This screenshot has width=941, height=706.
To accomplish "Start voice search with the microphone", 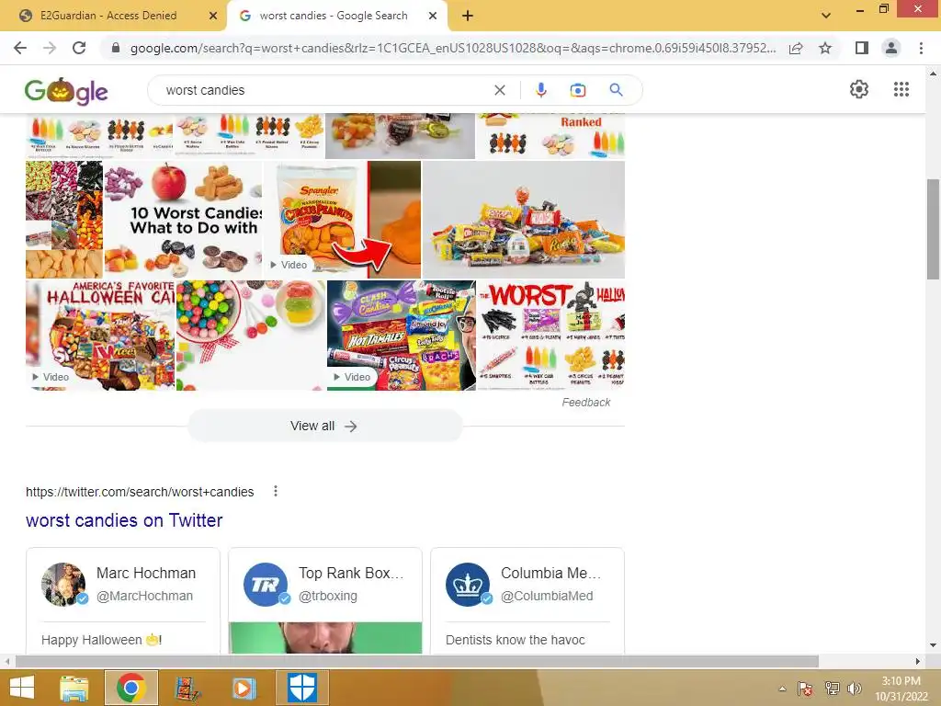I will click(x=540, y=90).
